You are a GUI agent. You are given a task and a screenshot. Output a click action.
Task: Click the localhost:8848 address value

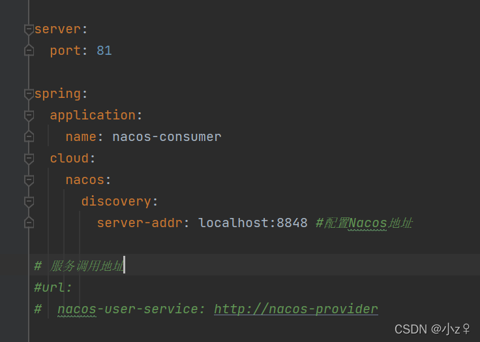[x=252, y=223]
